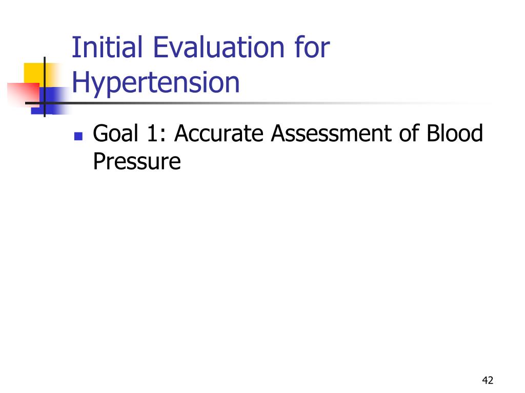Click the word "Assessment" in the bullet
The image size is (525, 393).
(x=331, y=134)
